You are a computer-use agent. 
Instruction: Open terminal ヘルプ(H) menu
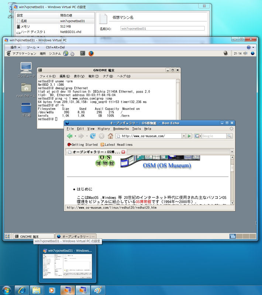click(x=124, y=76)
